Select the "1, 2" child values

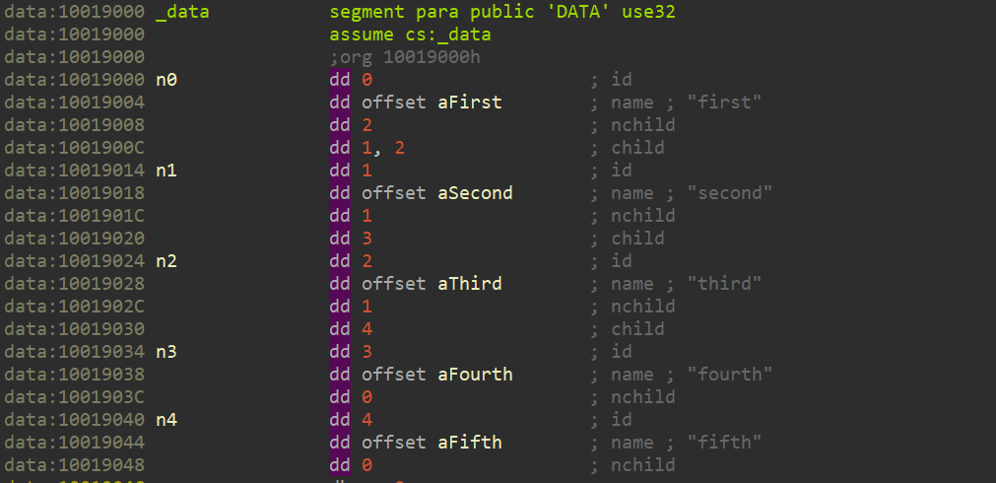tap(382, 148)
